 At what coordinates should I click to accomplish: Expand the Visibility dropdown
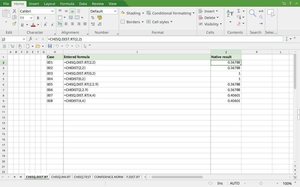tap(221, 24)
